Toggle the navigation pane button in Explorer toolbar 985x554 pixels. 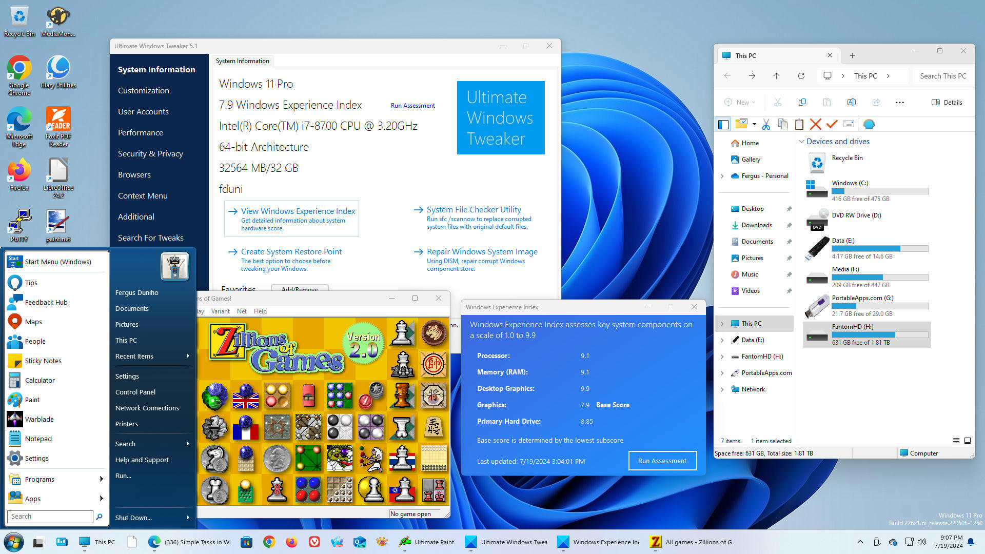[x=723, y=124]
